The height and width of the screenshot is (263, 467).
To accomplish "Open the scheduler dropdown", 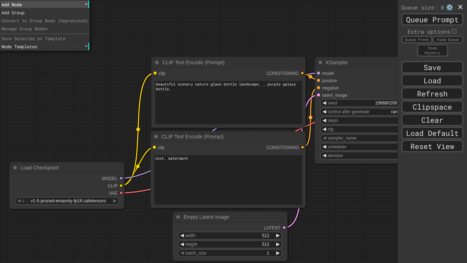I will point(359,147).
